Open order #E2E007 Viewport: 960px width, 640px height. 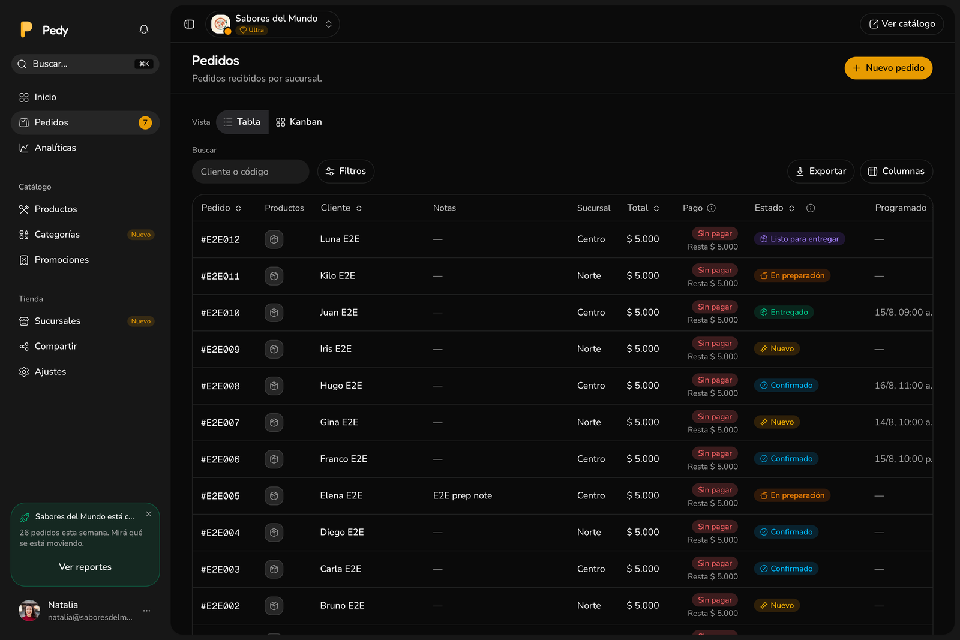click(x=220, y=423)
